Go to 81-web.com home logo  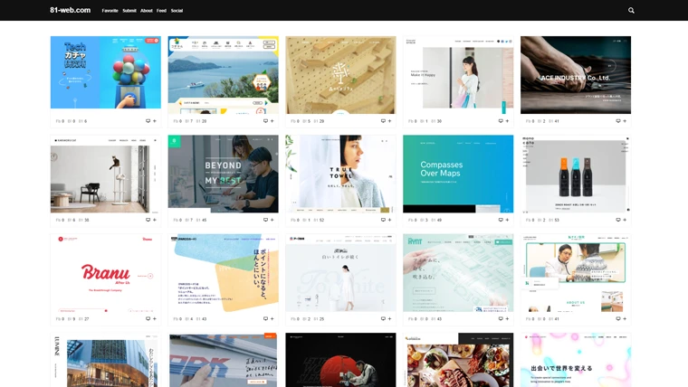[x=71, y=10]
